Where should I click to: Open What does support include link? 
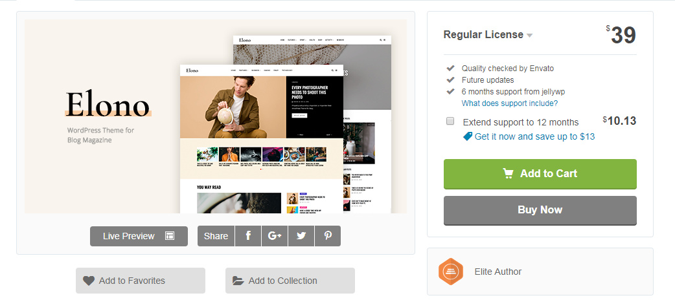click(x=510, y=103)
